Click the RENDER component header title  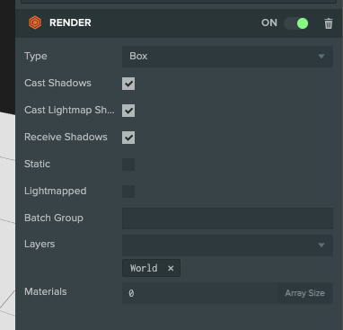[x=70, y=22]
